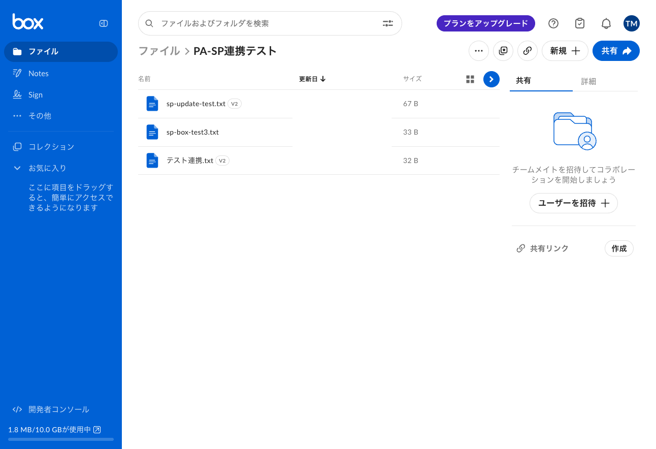The image size is (656, 449).
Task: Click プランをアップグレード button
Action: (x=486, y=23)
